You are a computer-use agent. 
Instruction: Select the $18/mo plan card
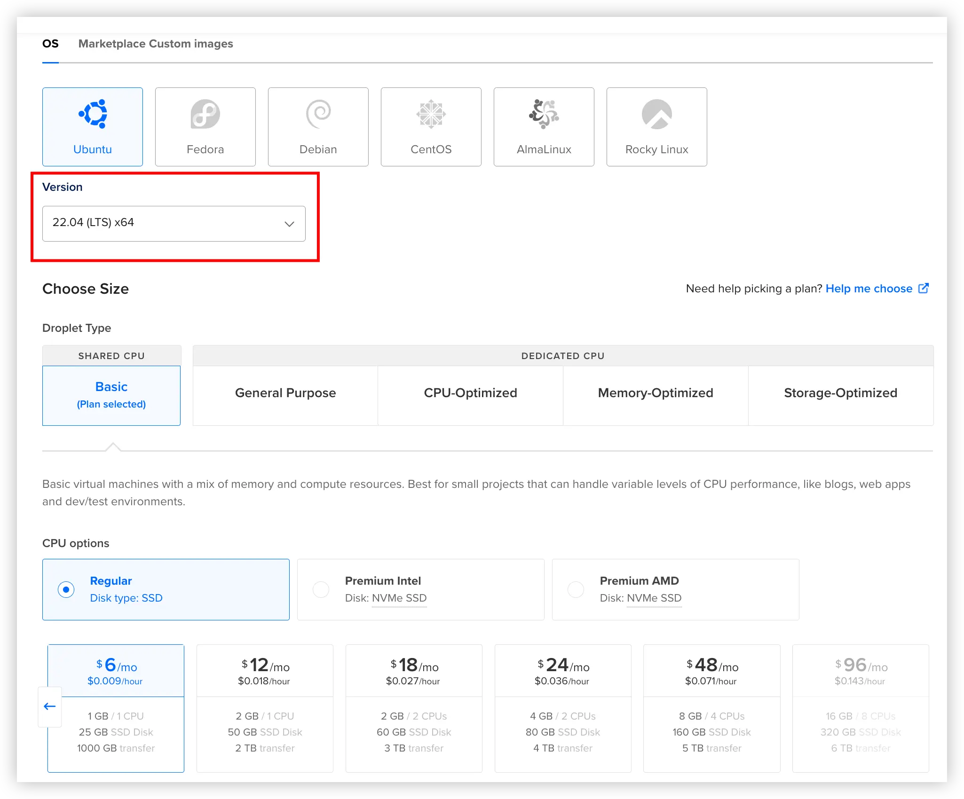414,708
